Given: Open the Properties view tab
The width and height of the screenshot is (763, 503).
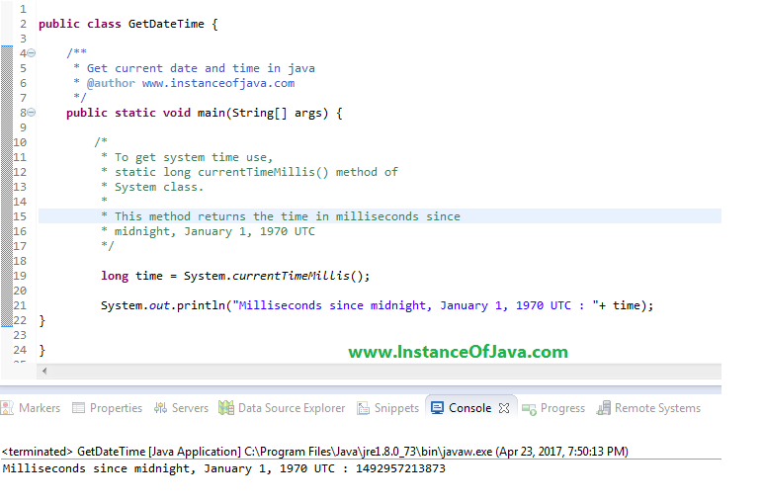Looking at the screenshot, I should point(107,408).
